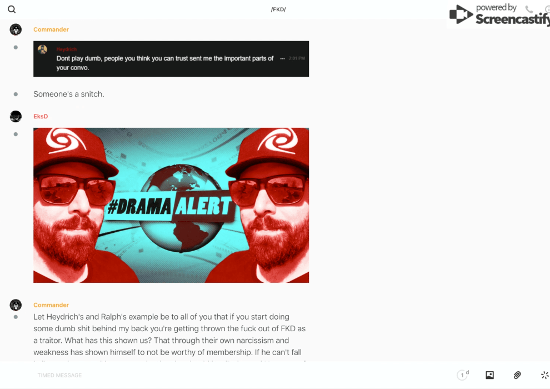The height and width of the screenshot is (389, 550).
Task: Click Heydrich's small avatar in the quoted message
Action: 42,49
